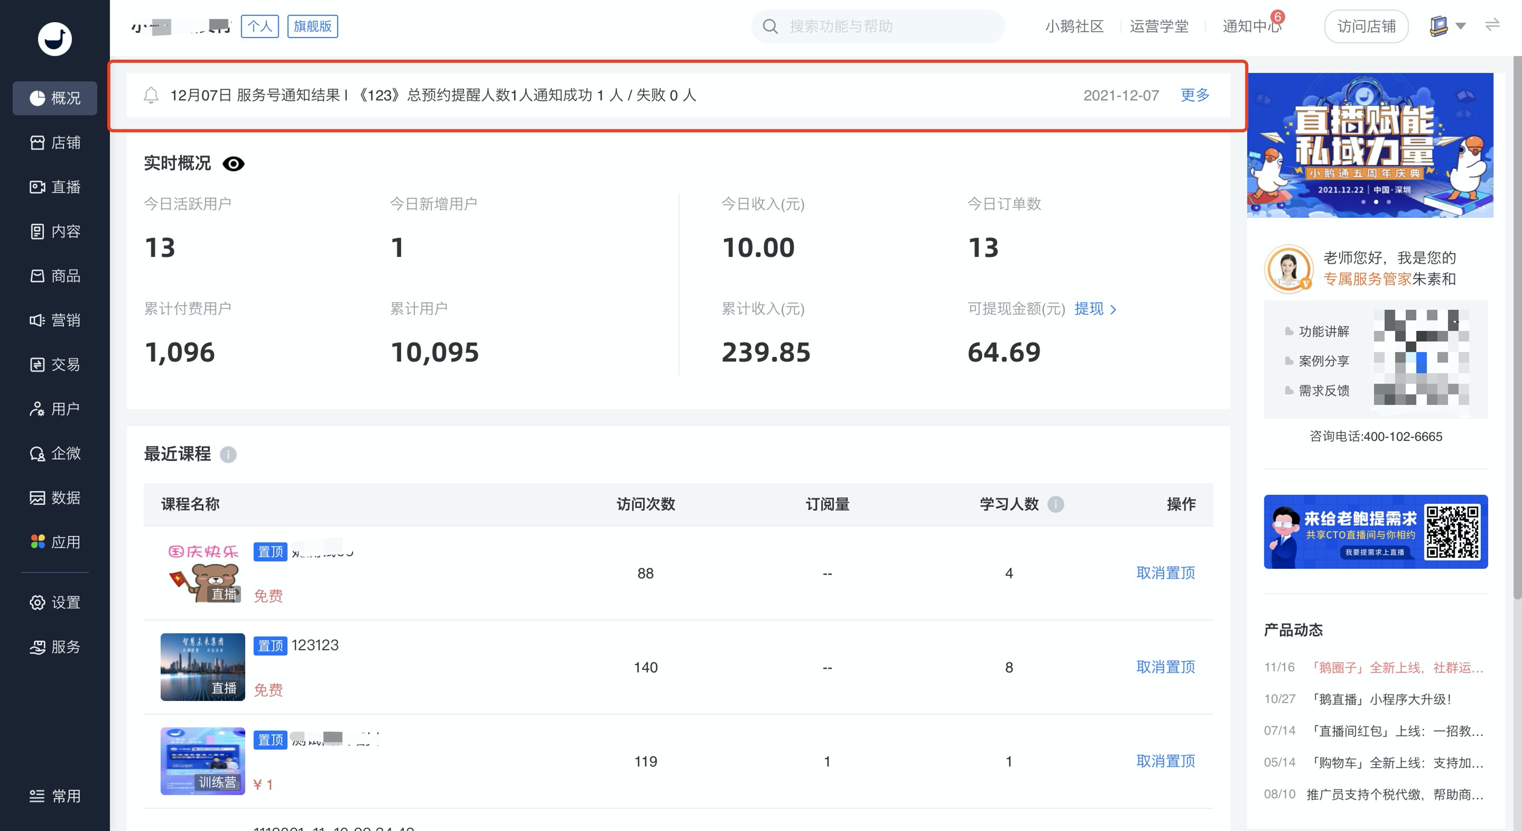Click 取消置顶 for the 88-visit course
This screenshot has height=831, width=1522.
(x=1166, y=573)
